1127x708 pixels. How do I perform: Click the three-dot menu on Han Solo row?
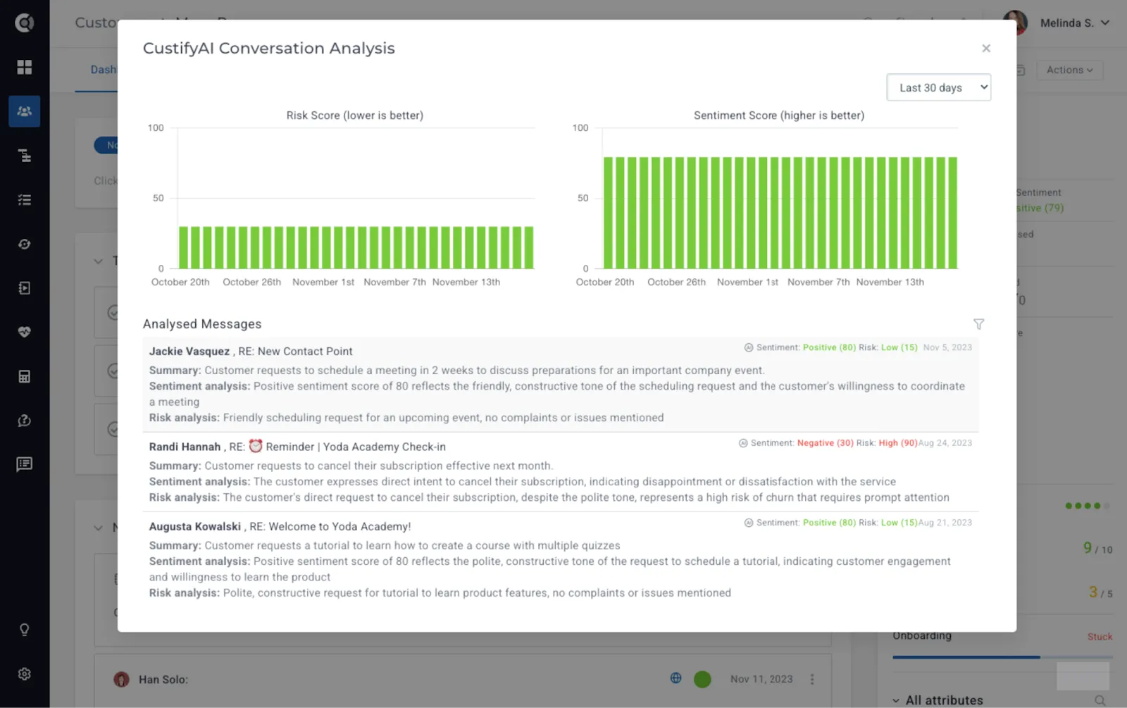(x=812, y=679)
